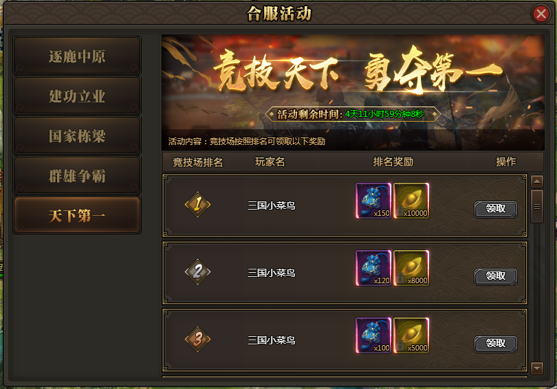
Task: Click 领取 button in third rank row
Action: pos(496,344)
